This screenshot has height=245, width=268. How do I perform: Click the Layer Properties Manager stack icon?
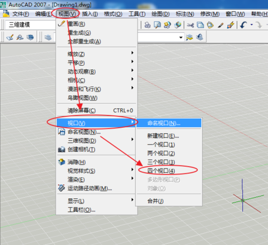[48, 37]
